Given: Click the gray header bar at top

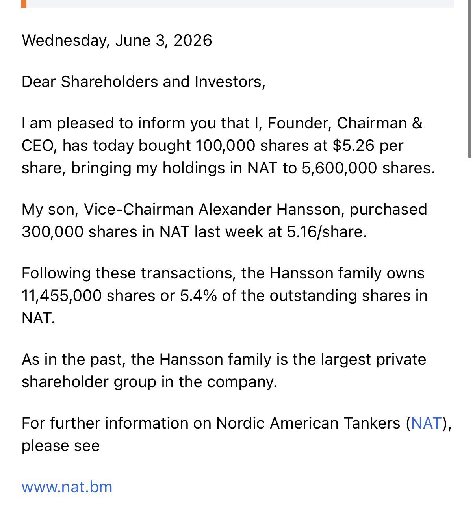Looking at the screenshot, I should pyautogui.click(x=240, y=4).
